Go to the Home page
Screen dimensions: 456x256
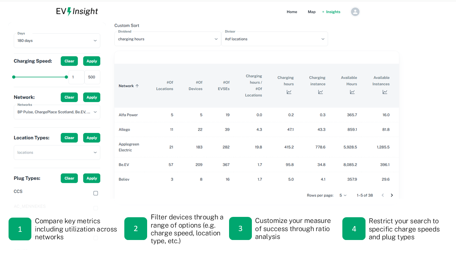click(x=292, y=12)
